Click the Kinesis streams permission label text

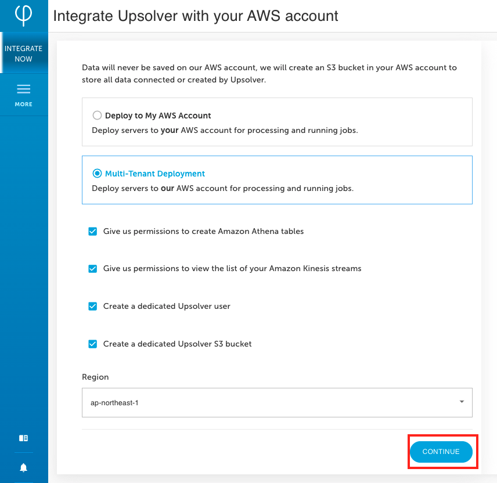point(232,269)
